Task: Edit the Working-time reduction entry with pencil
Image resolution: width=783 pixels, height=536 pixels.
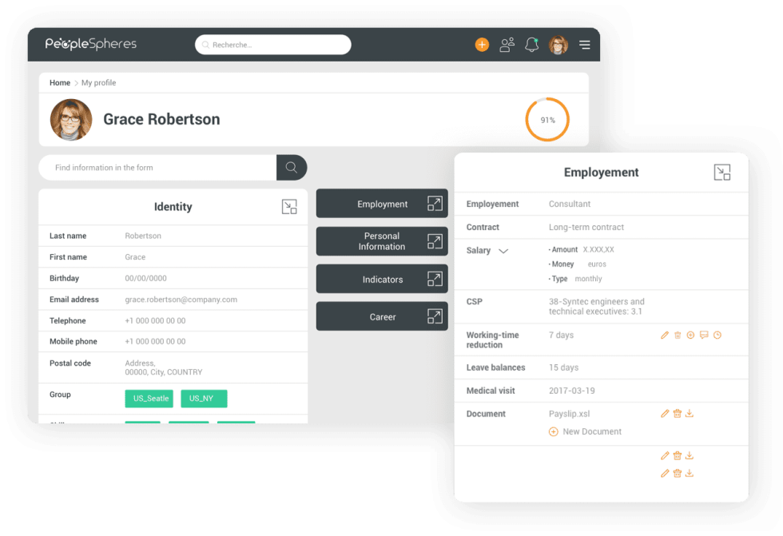Action: [x=665, y=335]
